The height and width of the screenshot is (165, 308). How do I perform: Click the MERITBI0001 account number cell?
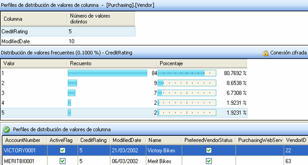pos(25,161)
